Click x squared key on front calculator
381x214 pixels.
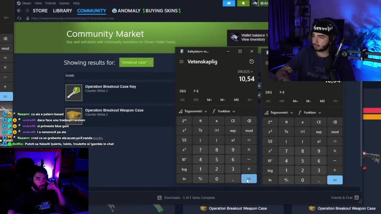(x=184, y=130)
